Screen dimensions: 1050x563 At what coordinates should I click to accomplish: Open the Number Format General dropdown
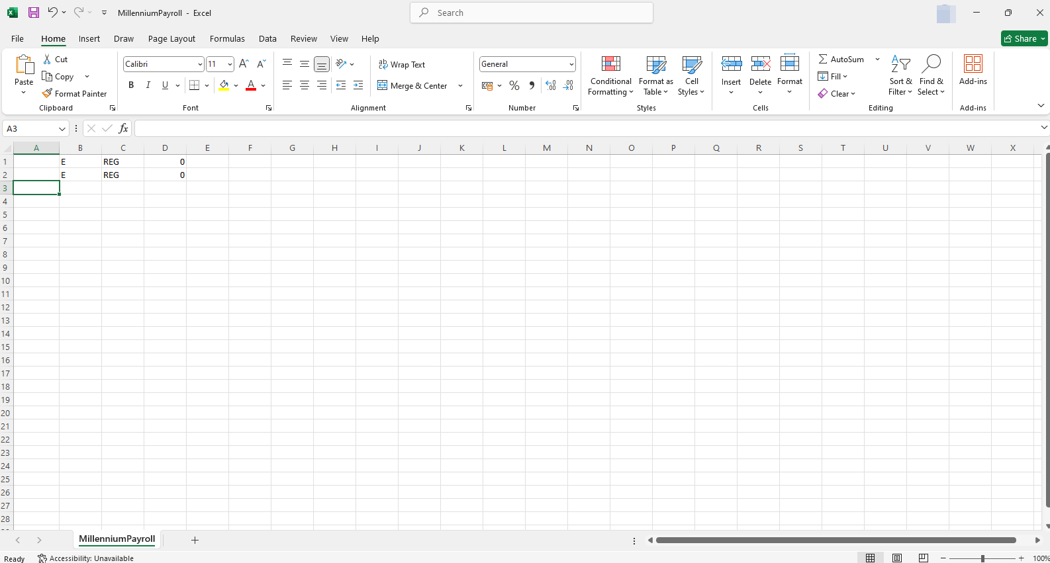coord(571,64)
